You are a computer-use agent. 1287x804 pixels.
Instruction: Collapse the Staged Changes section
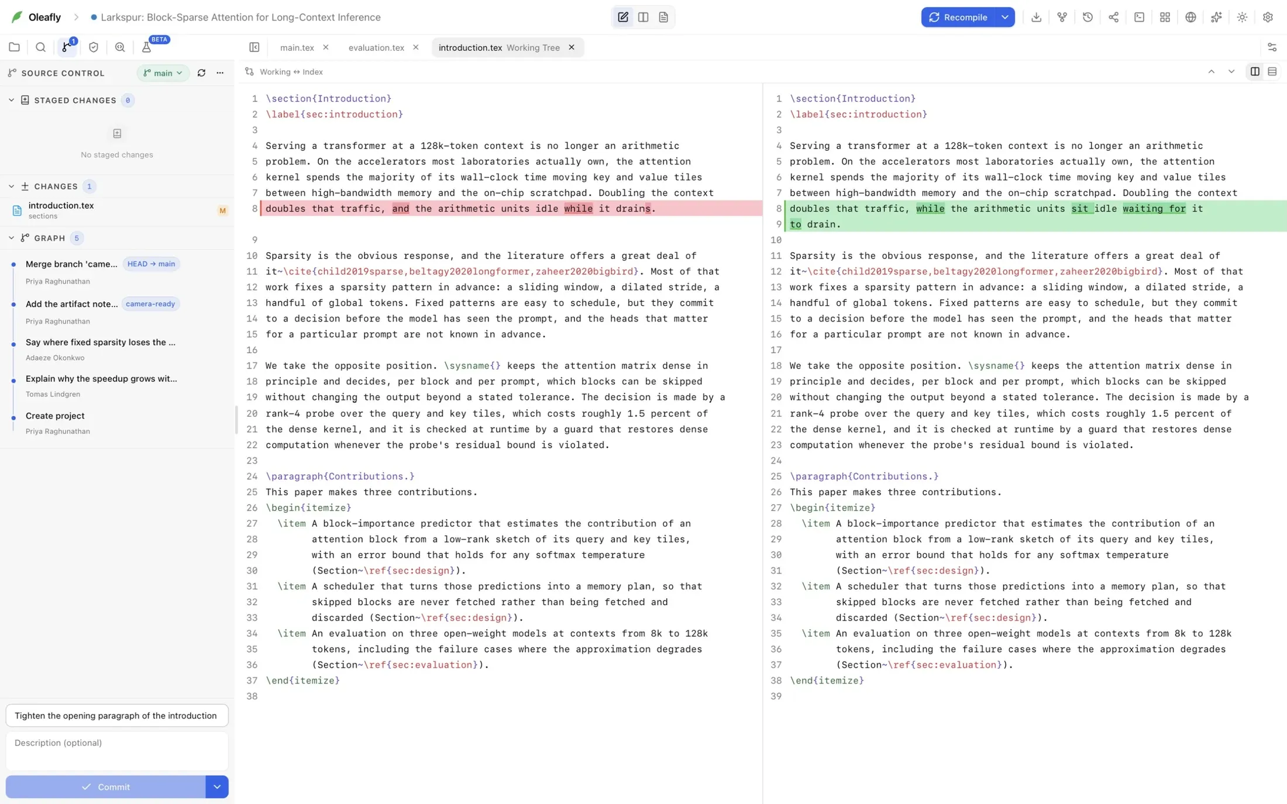[11, 101]
